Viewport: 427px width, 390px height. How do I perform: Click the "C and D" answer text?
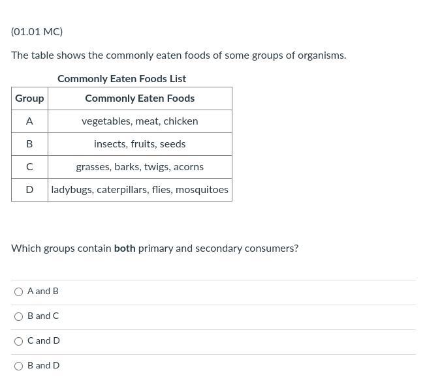(x=44, y=340)
